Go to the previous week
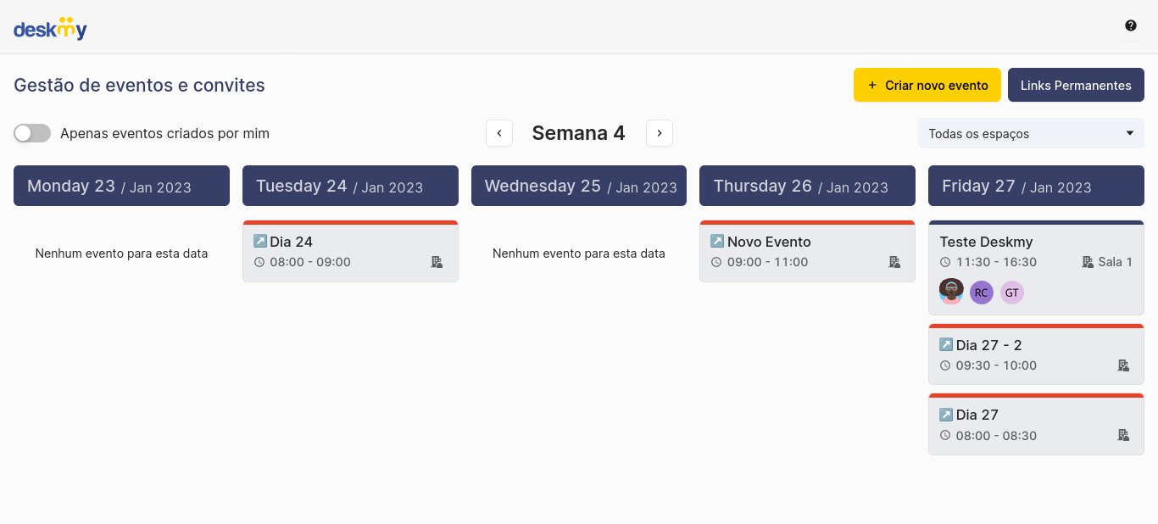The width and height of the screenshot is (1158, 524). point(499,133)
